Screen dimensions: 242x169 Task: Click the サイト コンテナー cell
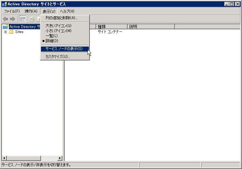pyautogui.click(x=110, y=32)
